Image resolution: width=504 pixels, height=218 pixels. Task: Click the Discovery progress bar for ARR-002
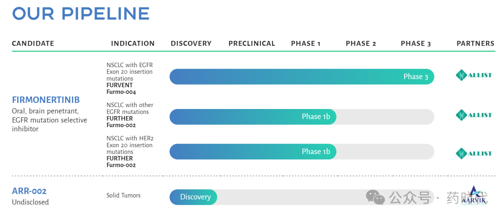pyautogui.click(x=194, y=197)
